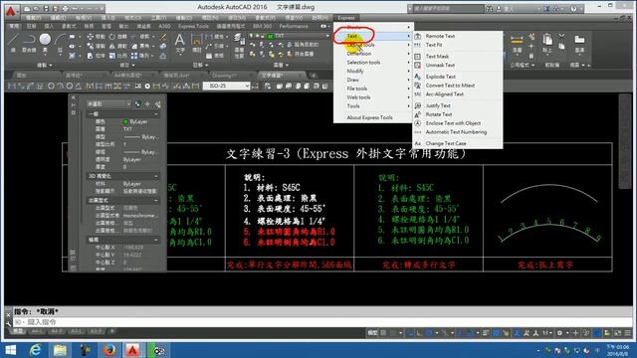Open File Explorer from the taskbar
637x358 pixels.
pyautogui.click(x=60, y=349)
